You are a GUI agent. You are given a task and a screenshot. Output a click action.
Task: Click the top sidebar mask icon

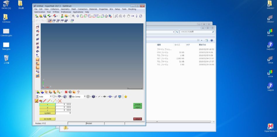pos(37,27)
